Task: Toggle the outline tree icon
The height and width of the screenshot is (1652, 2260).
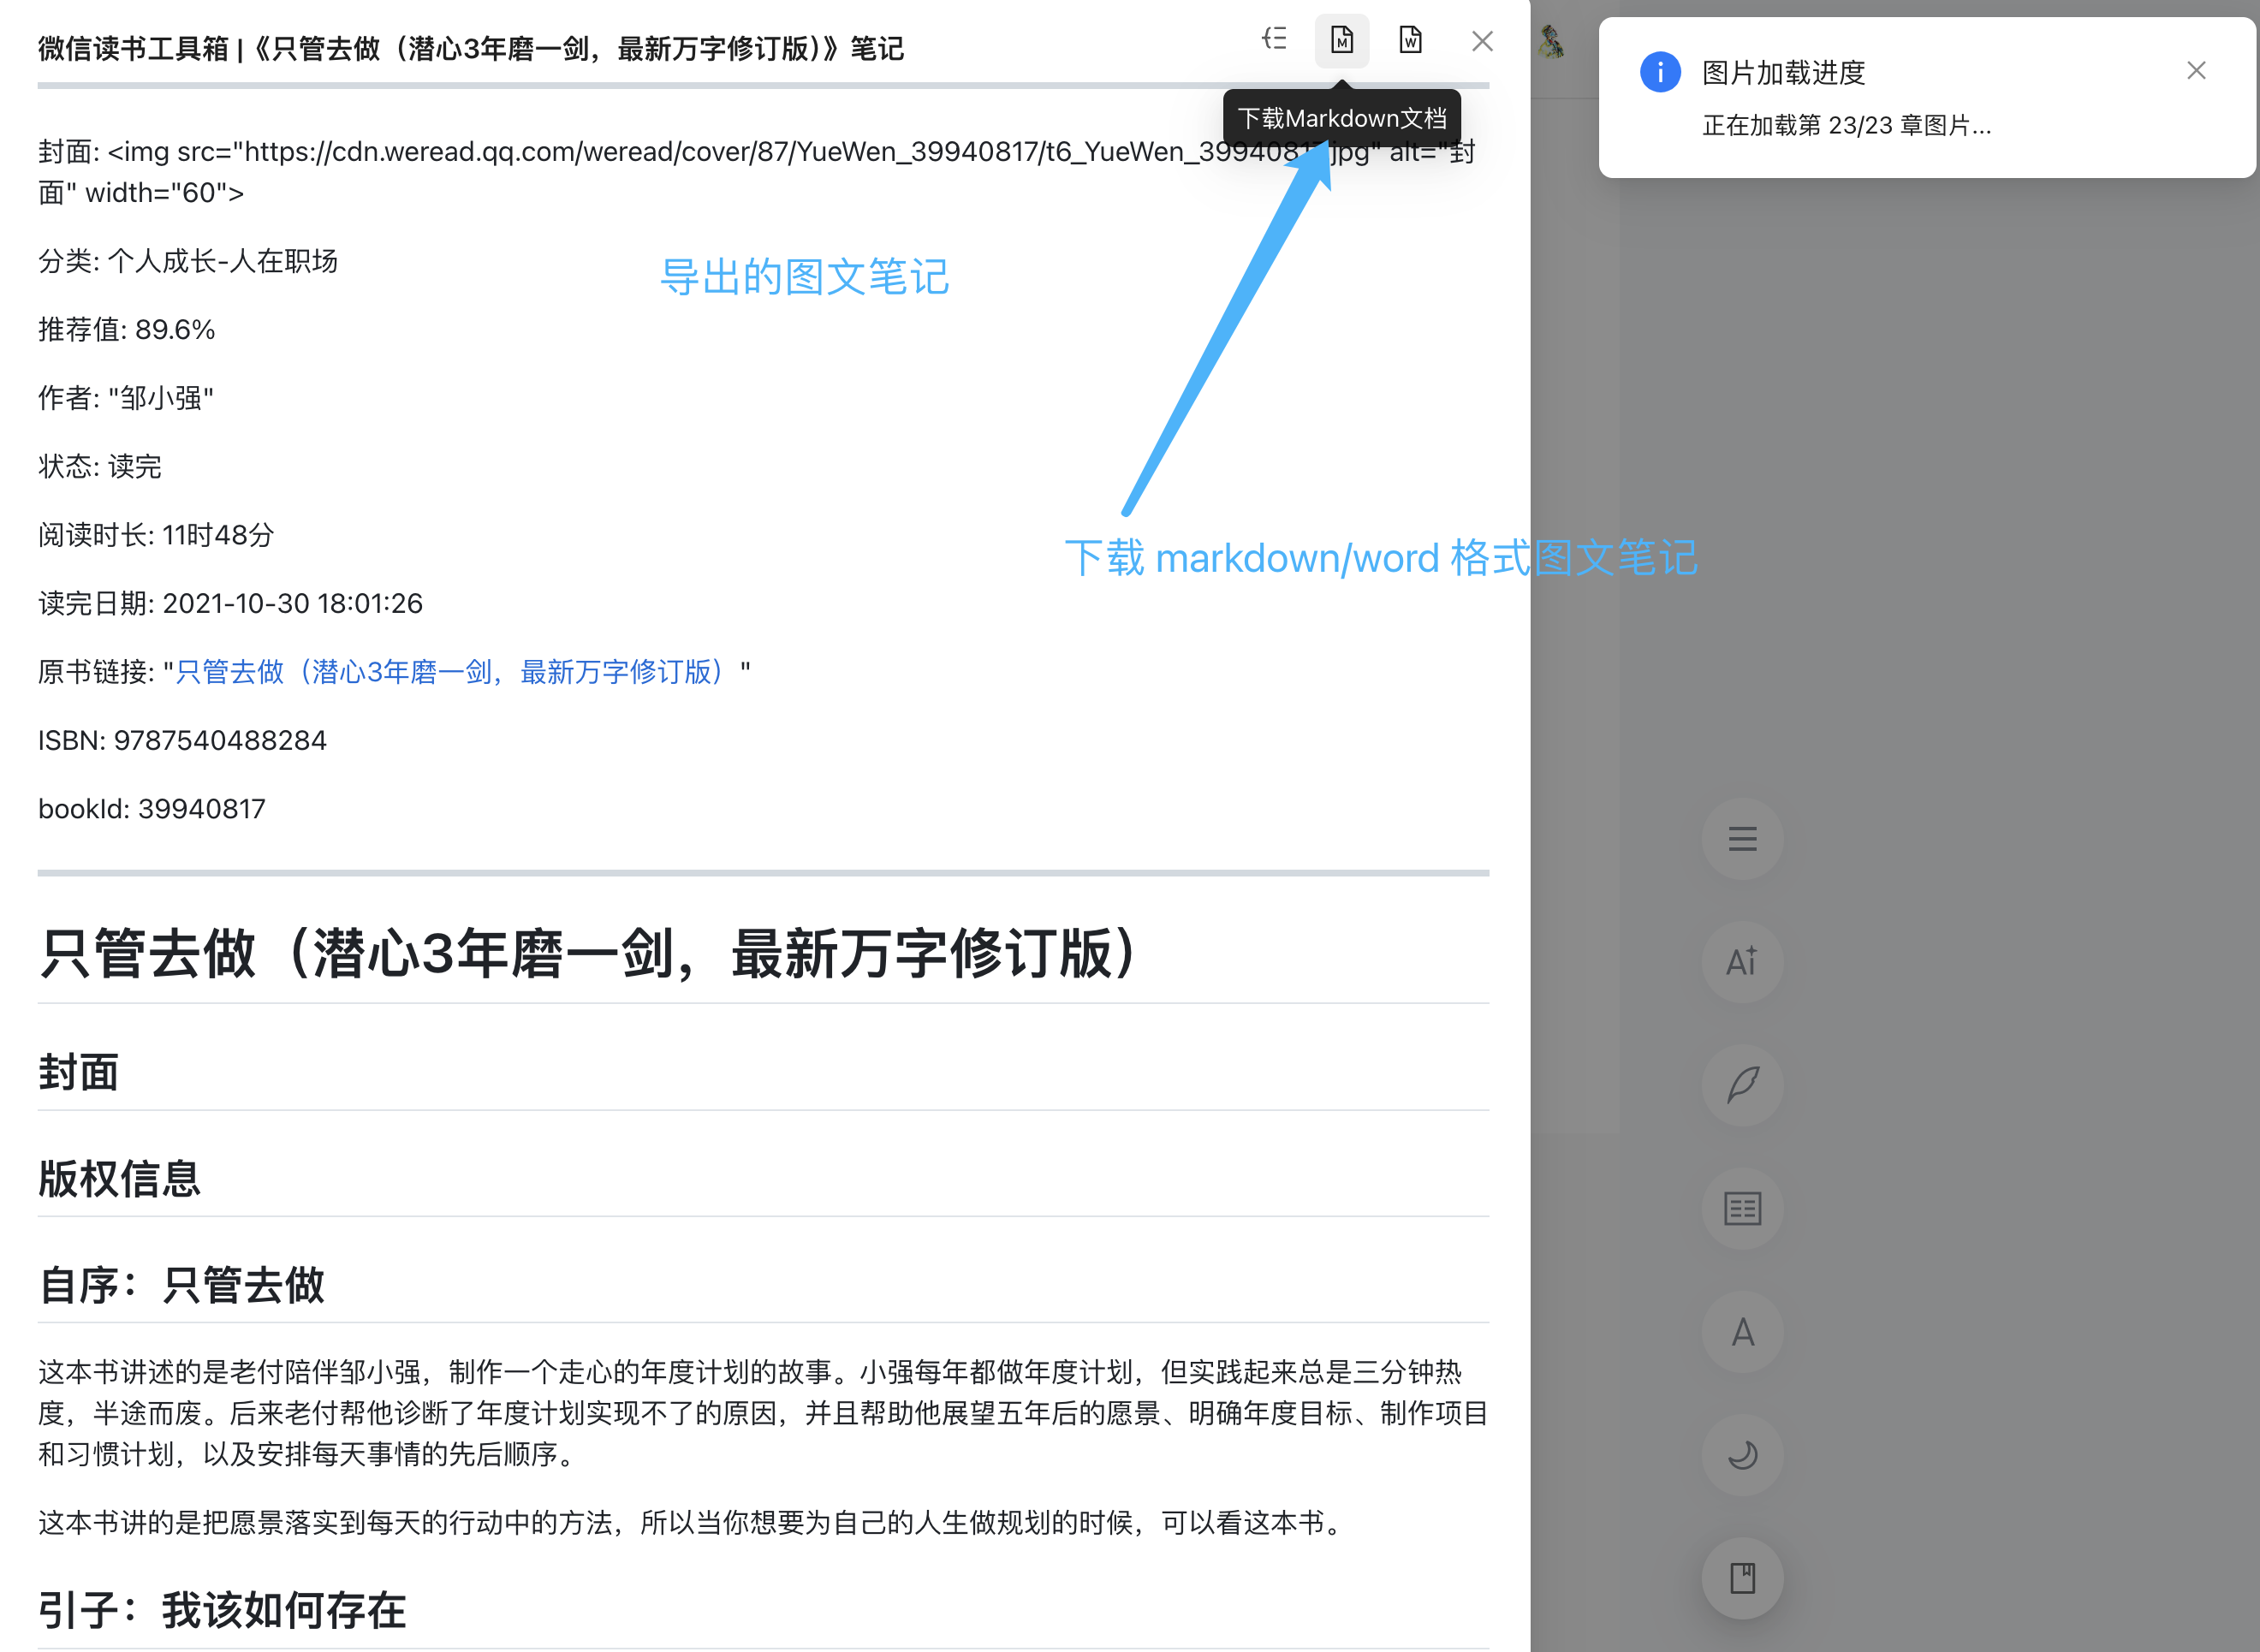Action: click(1274, 39)
